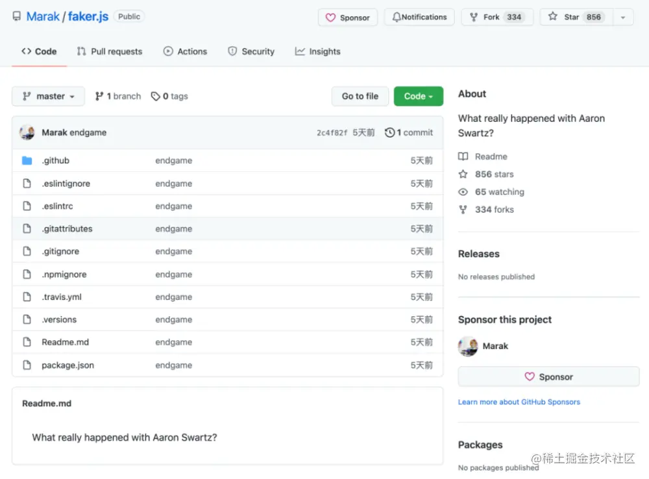Open the .gitattributes file
This screenshot has width=649, height=479.
pyautogui.click(x=67, y=228)
